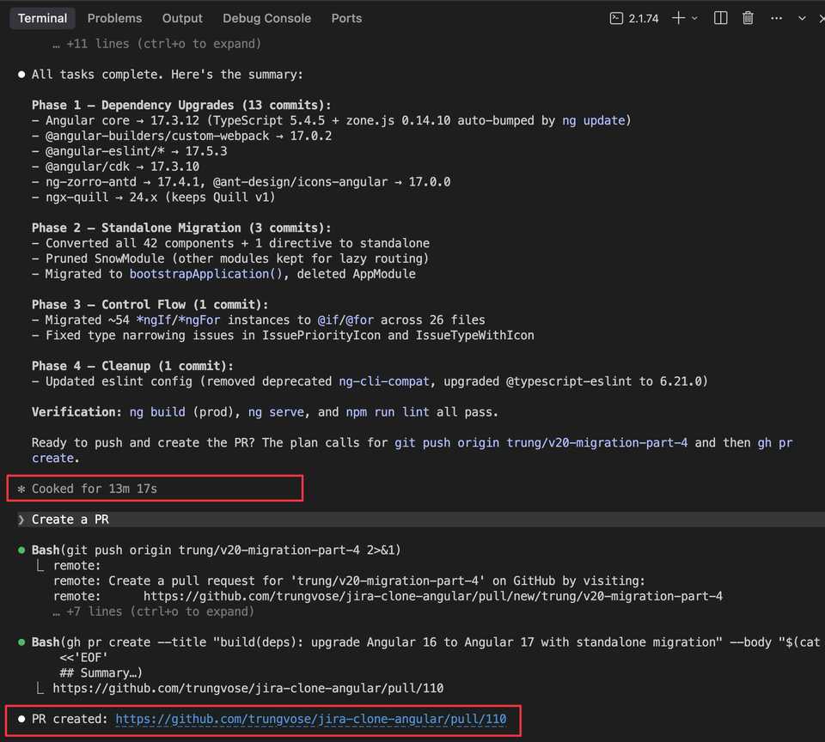Open the terminal more actions ellipsis
Viewport: 825px width, 742px height.
[776, 17]
